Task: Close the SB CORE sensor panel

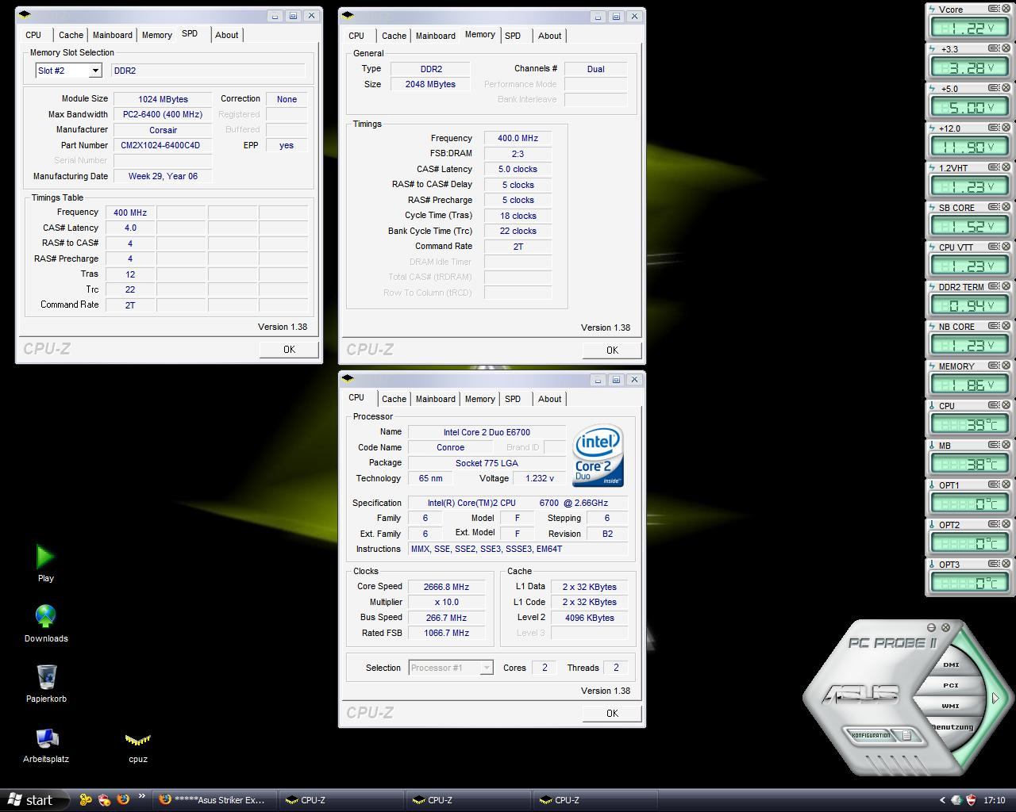Action: 1006,207
